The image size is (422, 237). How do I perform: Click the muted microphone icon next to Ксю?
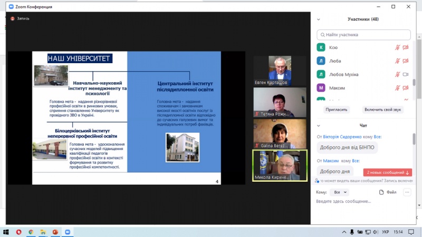[x=397, y=47]
